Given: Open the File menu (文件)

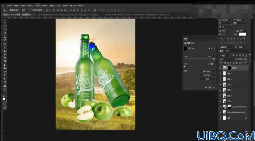Looking at the screenshot, I should click(x=9, y=6).
